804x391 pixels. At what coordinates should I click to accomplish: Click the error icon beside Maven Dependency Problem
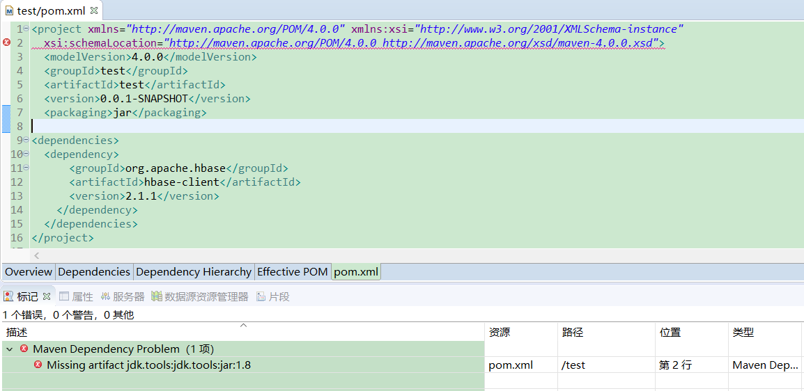[24, 349]
